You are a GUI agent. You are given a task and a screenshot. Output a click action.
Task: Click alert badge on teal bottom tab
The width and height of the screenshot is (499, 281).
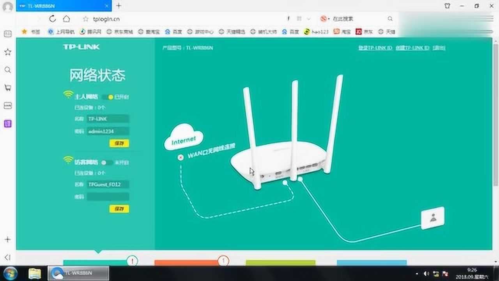pyautogui.click(x=133, y=261)
